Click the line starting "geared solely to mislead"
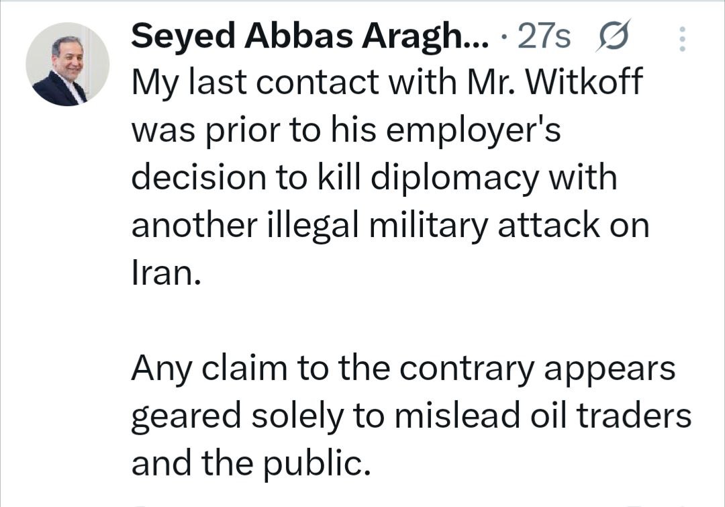Image resolution: width=725 pixels, height=507 pixels. [411, 416]
